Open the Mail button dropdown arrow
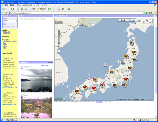The image size is (158, 122). pyautogui.click(x=56, y=9)
